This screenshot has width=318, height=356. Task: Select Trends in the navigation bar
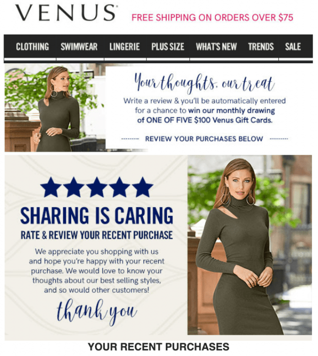(261, 47)
